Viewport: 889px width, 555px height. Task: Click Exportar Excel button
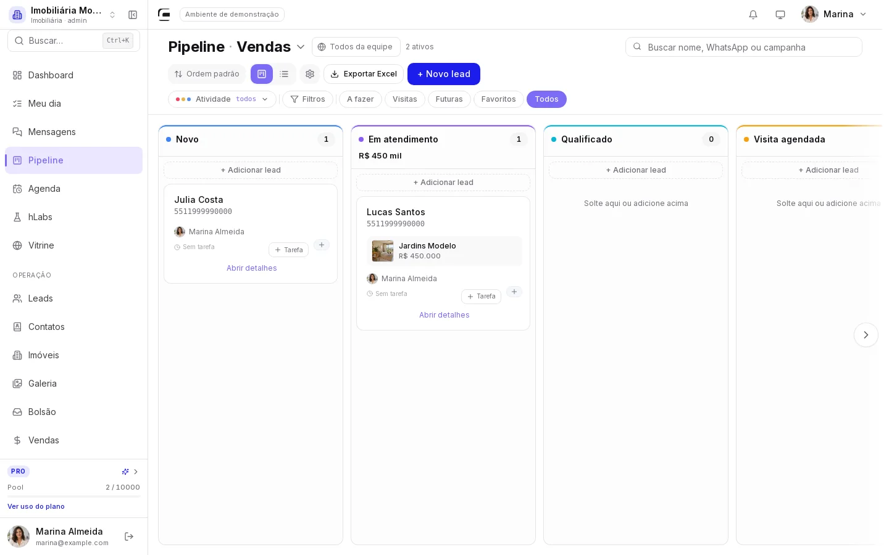364,74
